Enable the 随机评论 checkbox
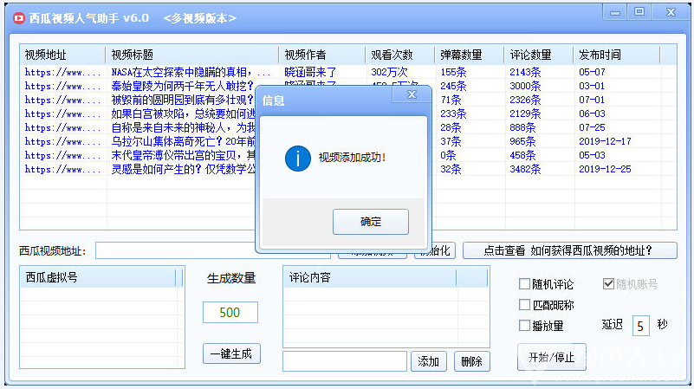 [524, 283]
